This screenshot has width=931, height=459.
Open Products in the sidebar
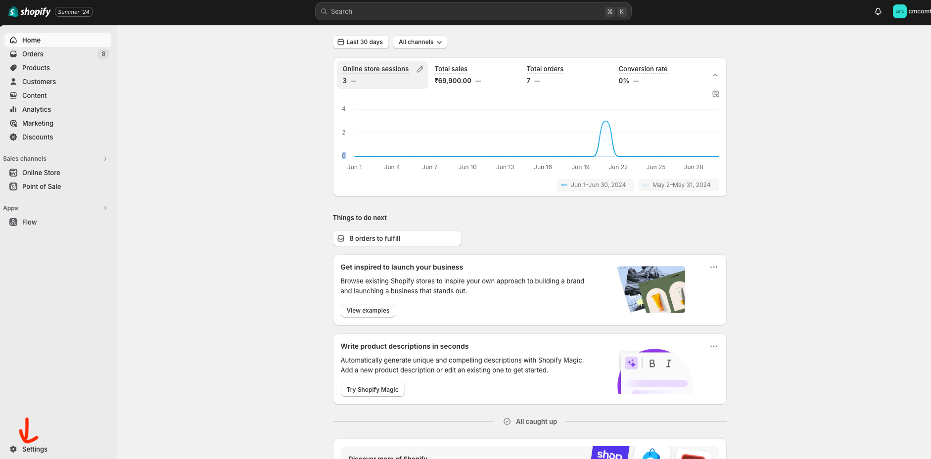pyautogui.click(x=58, y=68)
